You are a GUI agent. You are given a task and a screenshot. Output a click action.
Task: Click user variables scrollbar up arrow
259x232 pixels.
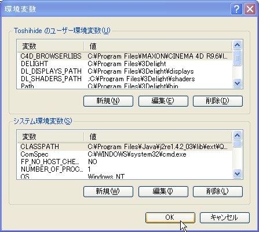click(x=237, y=45)
